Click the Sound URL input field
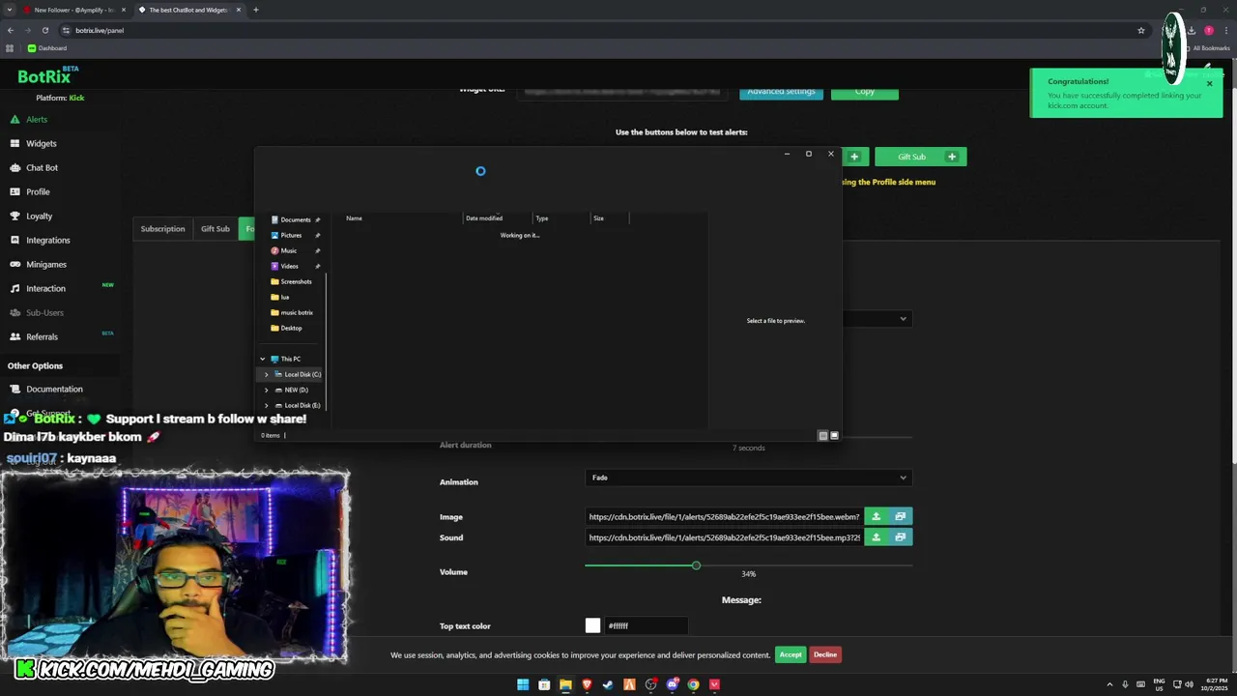 coord(724,537)
